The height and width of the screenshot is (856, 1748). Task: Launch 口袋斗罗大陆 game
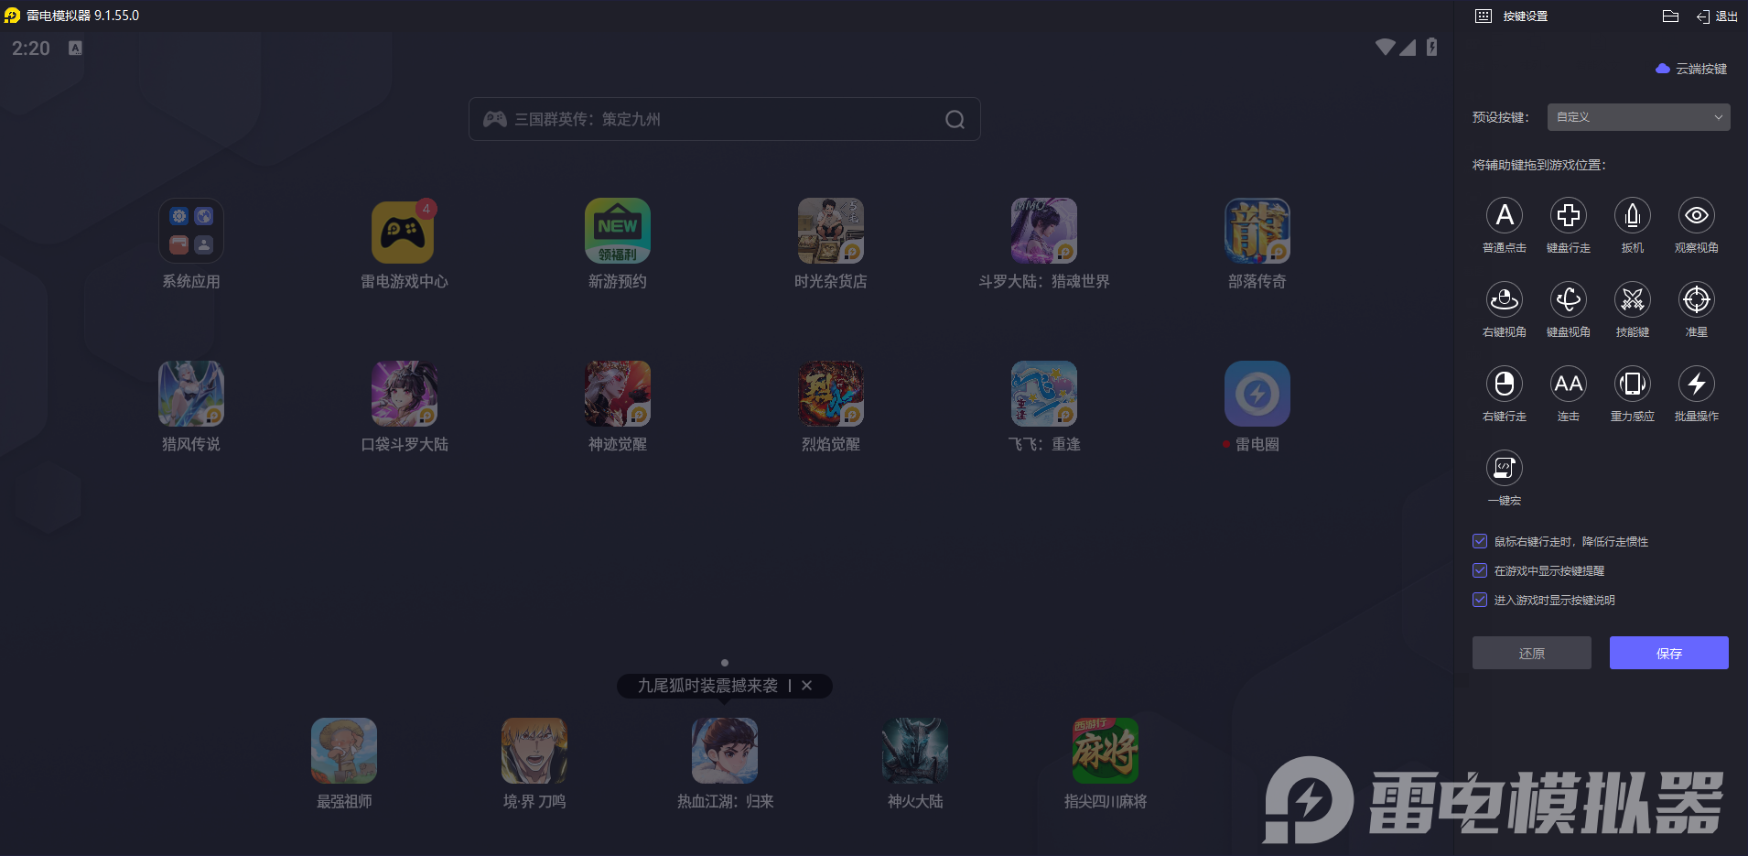[405, 394]
